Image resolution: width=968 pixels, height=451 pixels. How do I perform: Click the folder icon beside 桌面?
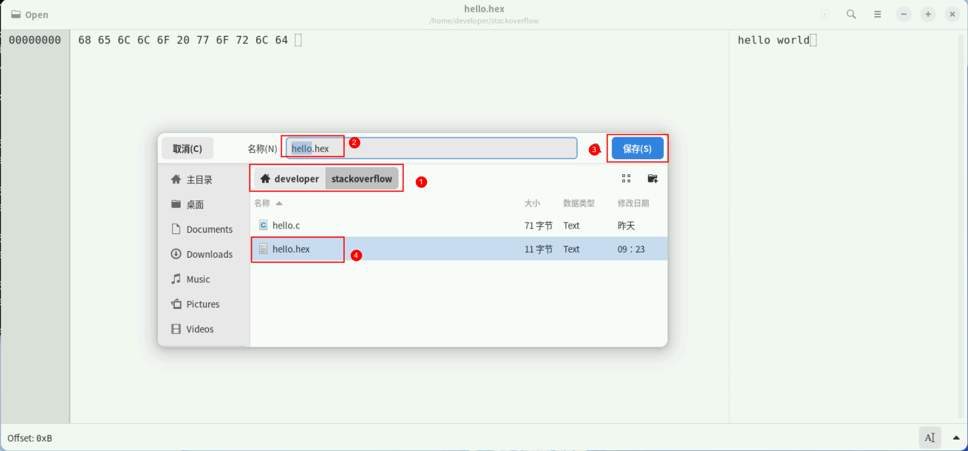[176, 204]
